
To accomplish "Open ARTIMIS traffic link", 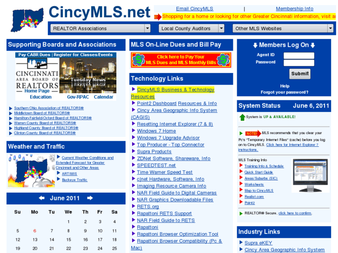I will pos(69,174).
